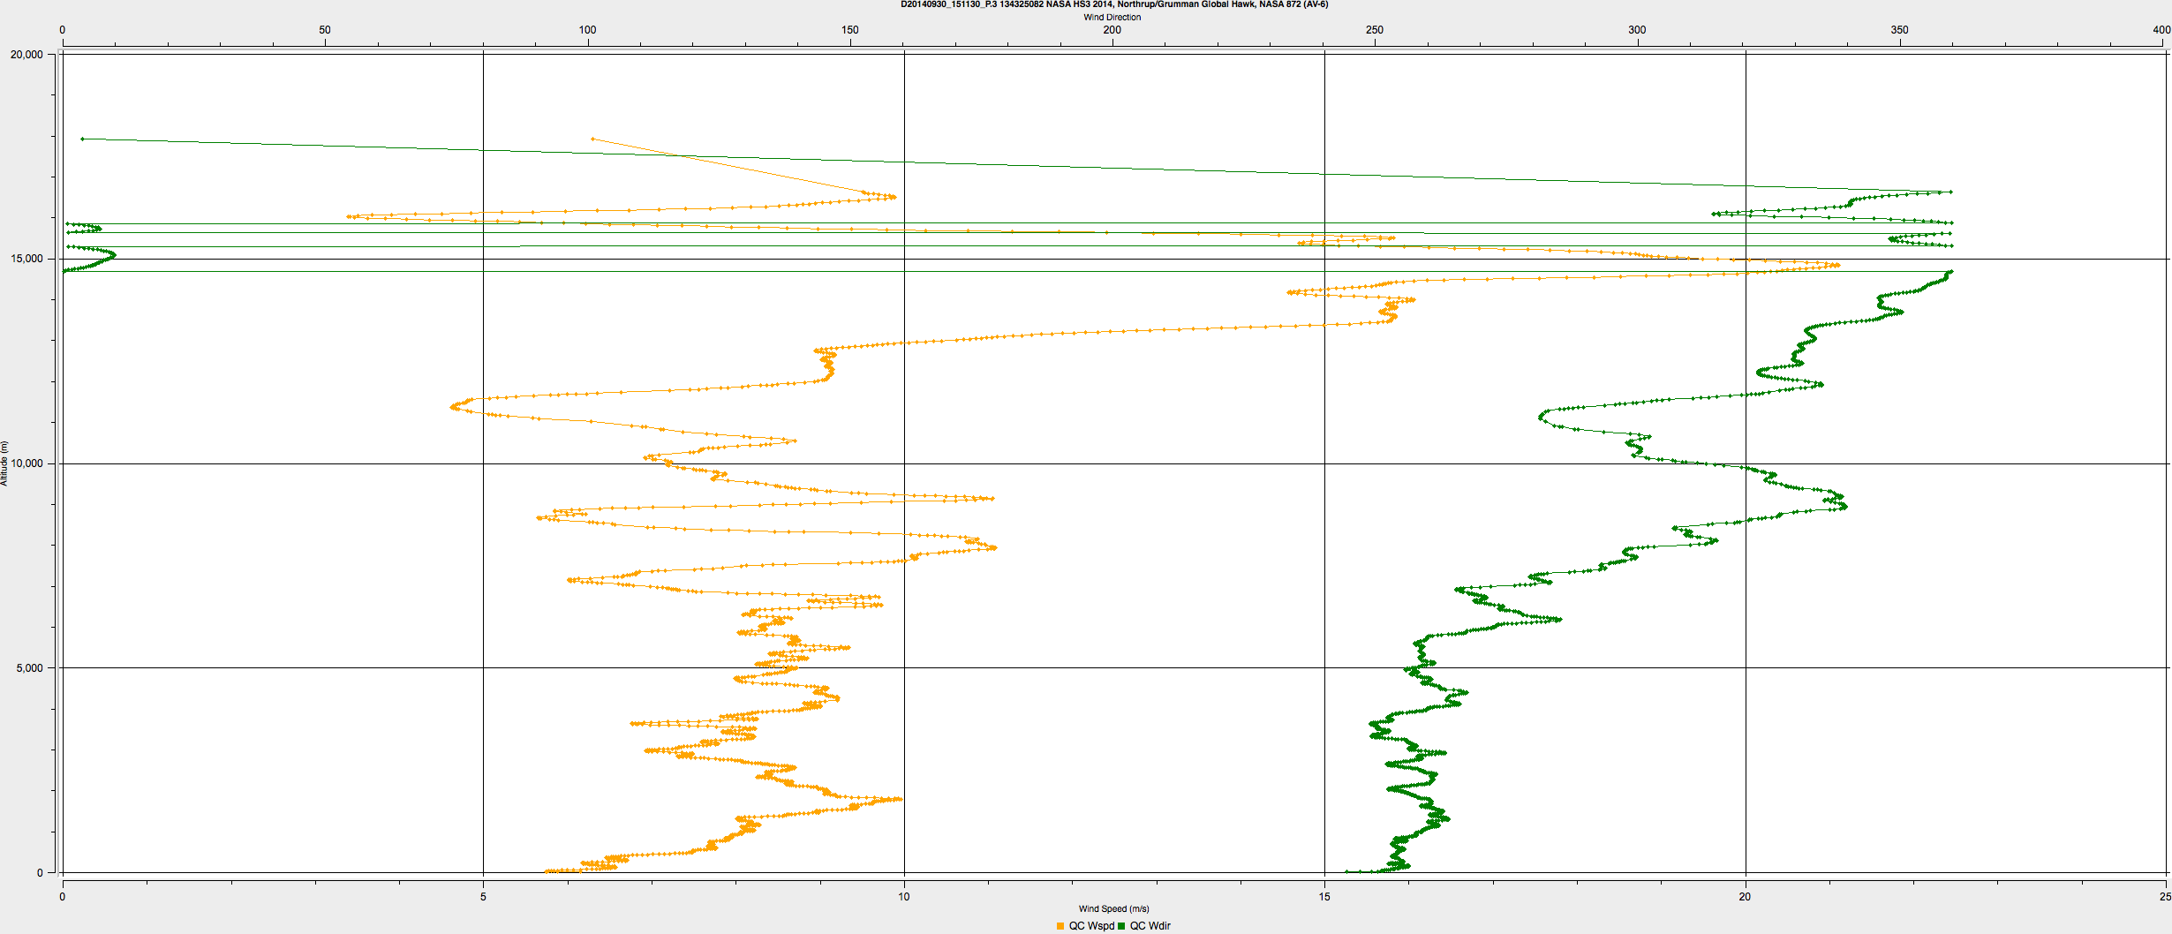Screen dimensions: 2172x934
Task: Click the 300 wind direction tick label
Action: (1637, 30)
